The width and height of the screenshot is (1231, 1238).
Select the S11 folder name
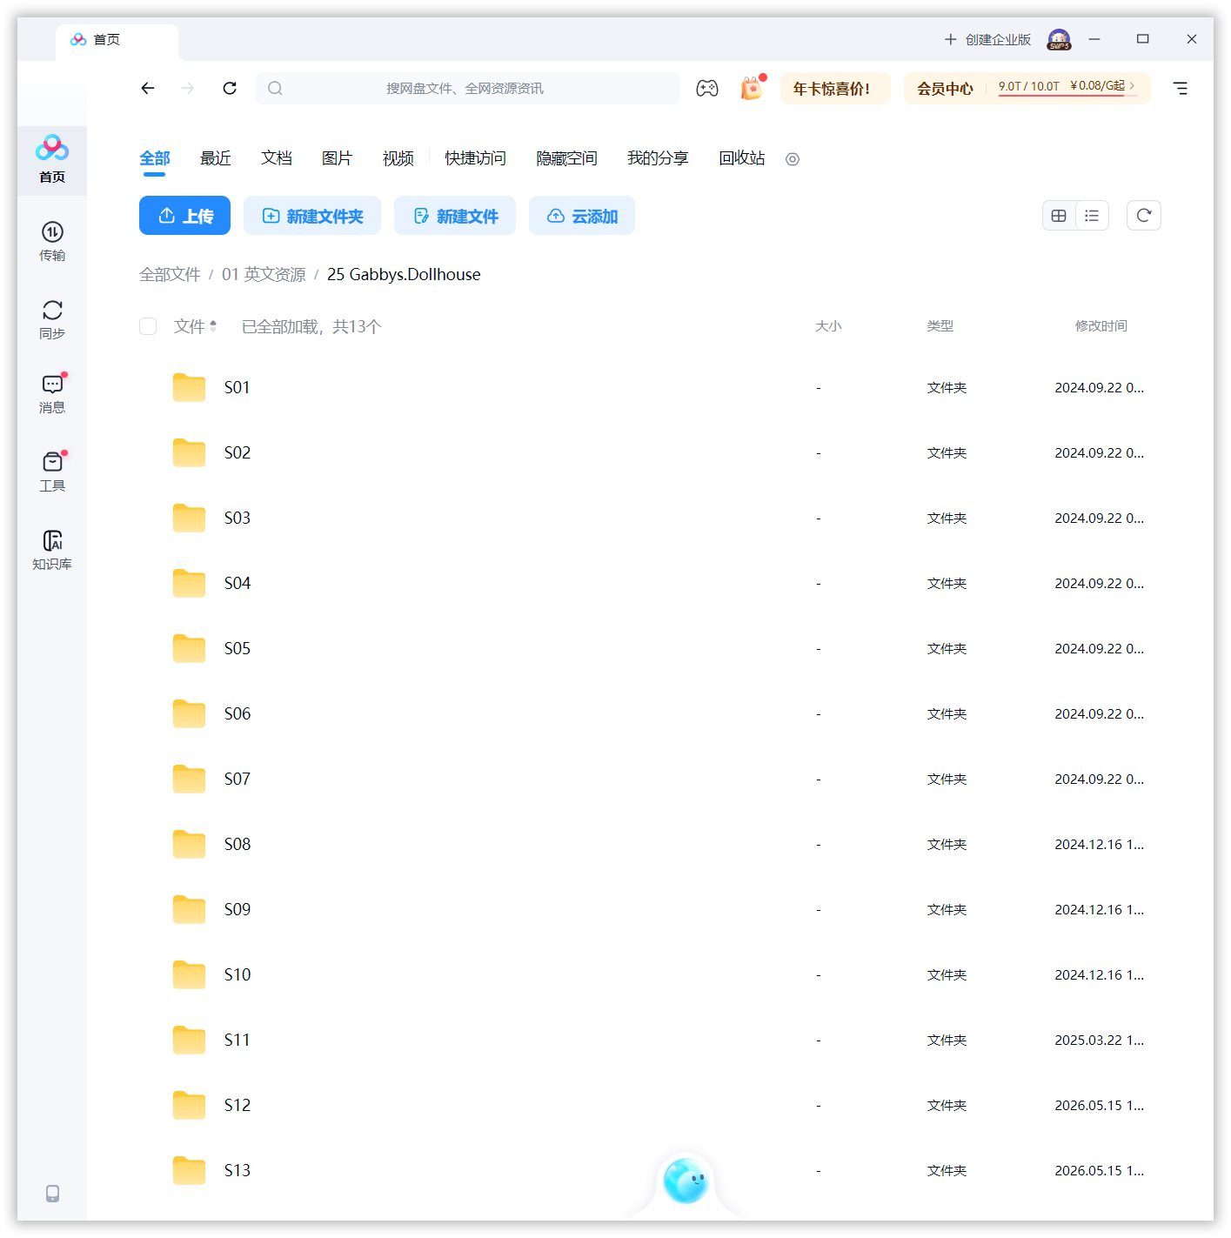click(x=238, y=1040)
